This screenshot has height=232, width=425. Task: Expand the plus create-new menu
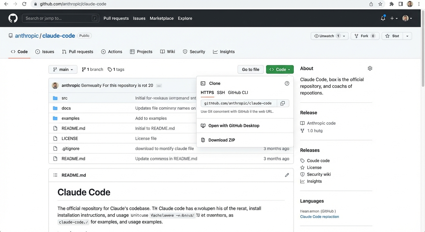click(x=394, y=18)
